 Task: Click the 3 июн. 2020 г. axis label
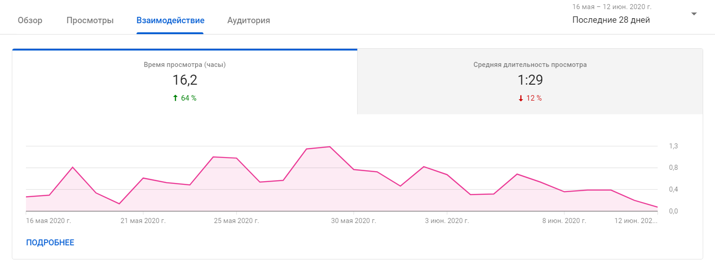pyautogui.click(x=446, y=221)
